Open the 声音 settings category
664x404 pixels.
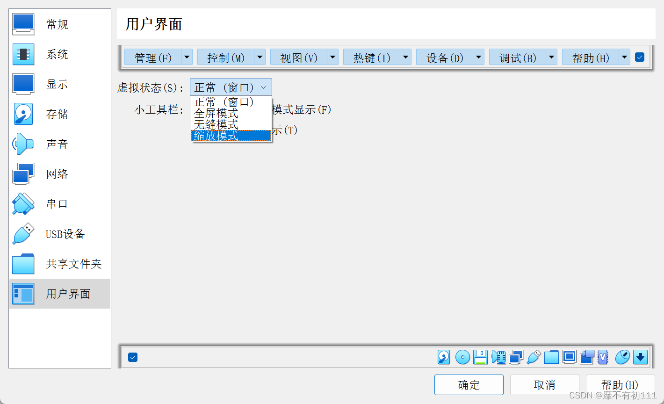60,144
